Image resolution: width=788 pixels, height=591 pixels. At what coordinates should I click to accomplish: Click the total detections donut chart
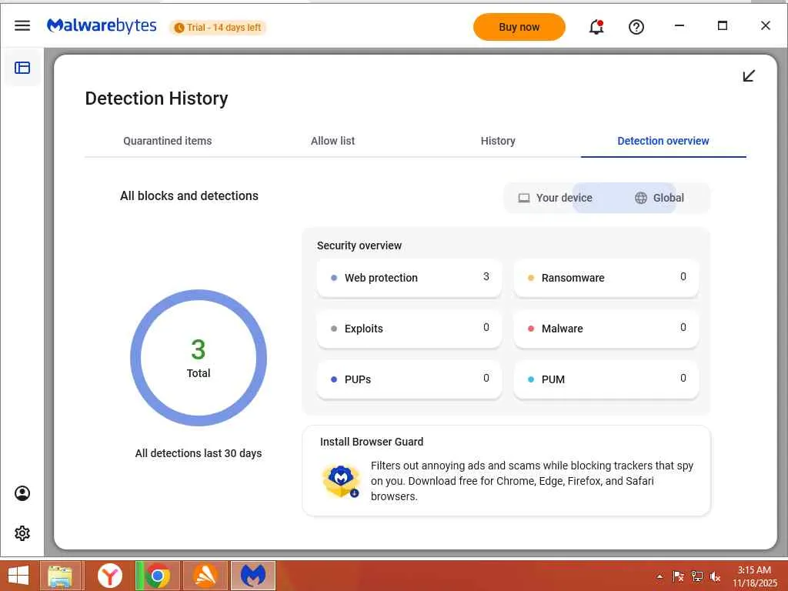(199, 358)
